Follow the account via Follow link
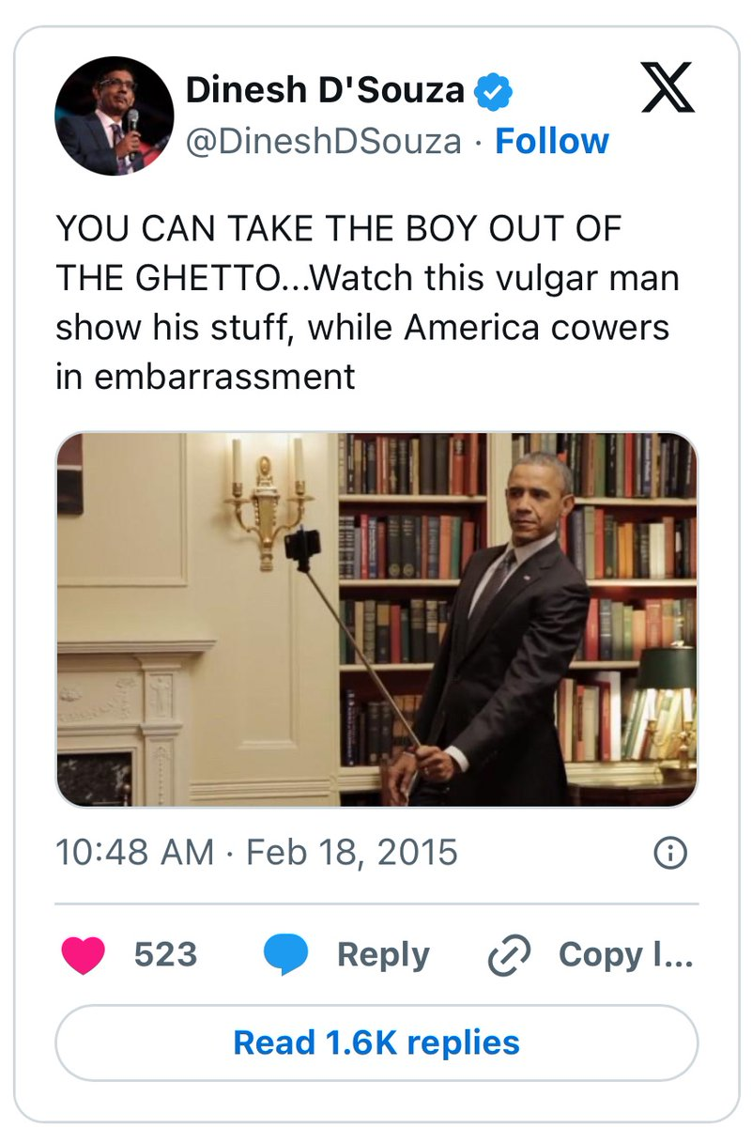 551,141
